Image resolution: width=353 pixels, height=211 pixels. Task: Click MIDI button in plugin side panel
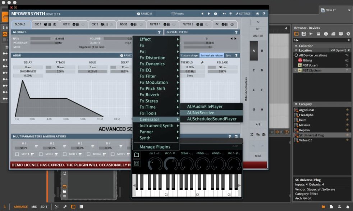258,156
